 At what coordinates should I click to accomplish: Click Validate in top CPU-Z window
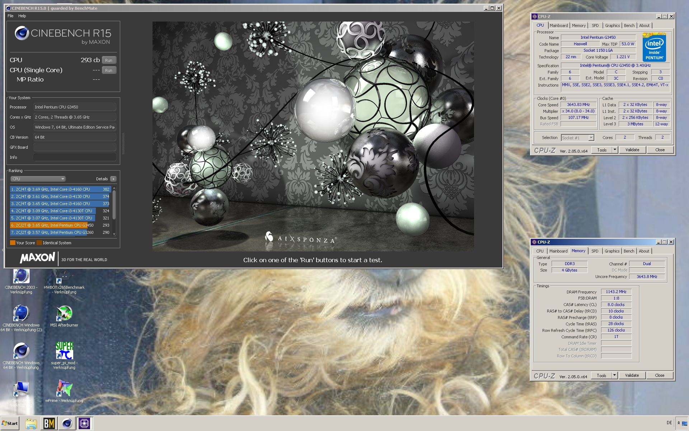click(632, 150)
